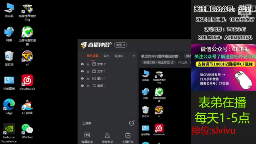Launch 迅游网游加速器 desktop shortcut

coord(27,36)
